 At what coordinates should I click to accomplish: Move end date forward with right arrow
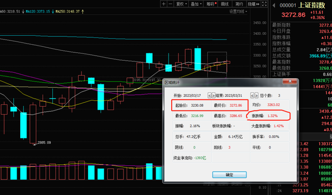[x=256, y=95]
